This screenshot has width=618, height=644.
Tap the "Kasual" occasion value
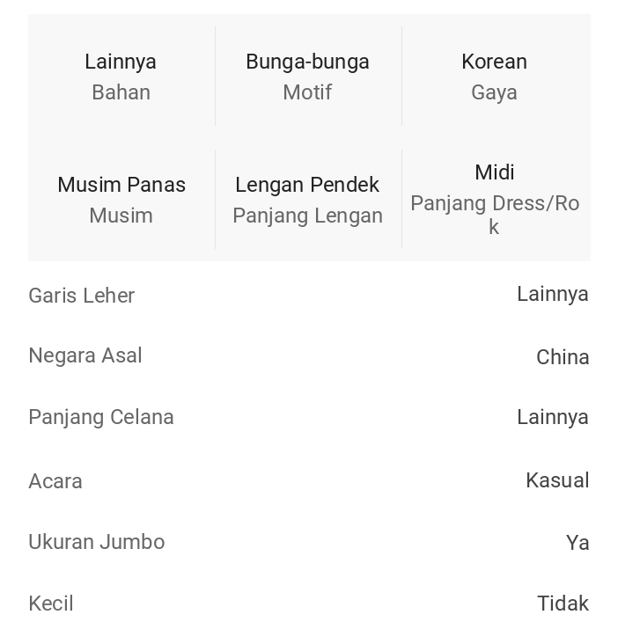pyautogui.click(x=557, y=480)
